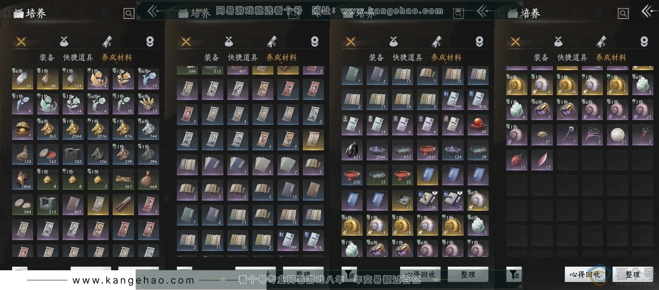659x290 pixels.
Task: Switch to 养成材料 tab in rightmost panel
Action: [611, 58]
